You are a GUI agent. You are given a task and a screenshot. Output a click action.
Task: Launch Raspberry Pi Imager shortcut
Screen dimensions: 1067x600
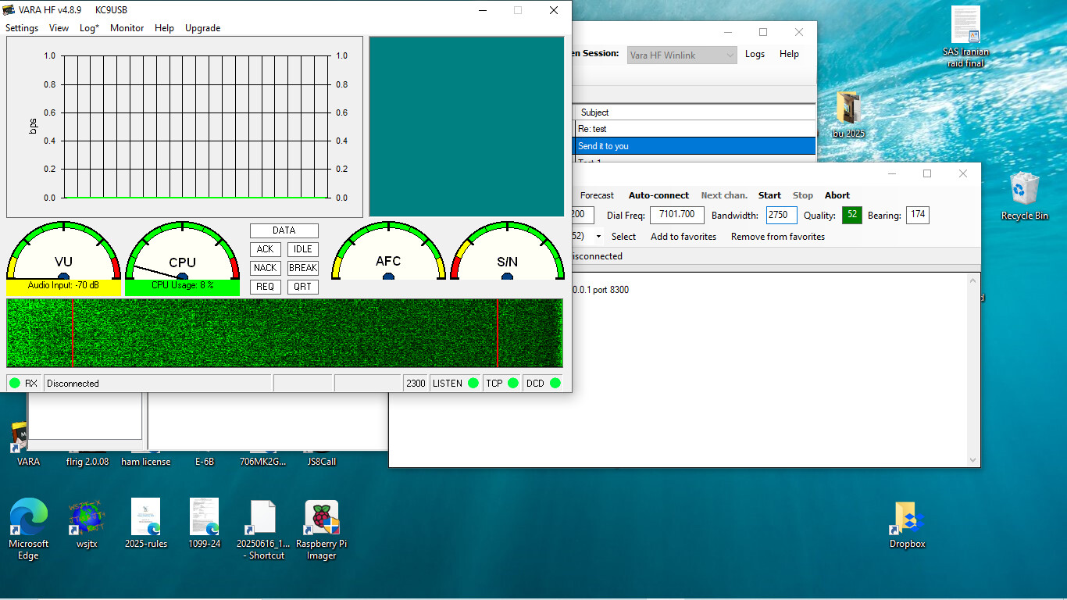321,518
